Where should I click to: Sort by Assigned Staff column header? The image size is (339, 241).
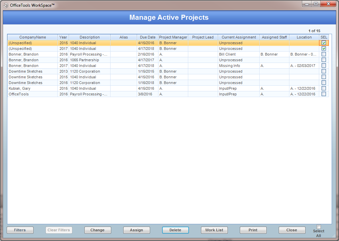274,37
